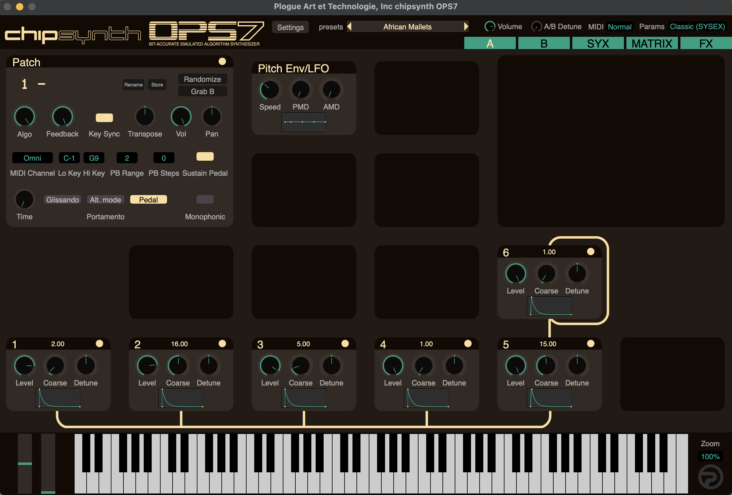The width and height of the screenshot is (732, 495).
Task: Click the Store button
Action: tap(157, 85)
